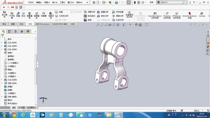This screenshot has height=118, width=210.
Task: Expand 凸台-拉伸4 in feature tree
Action: (2, 80)
